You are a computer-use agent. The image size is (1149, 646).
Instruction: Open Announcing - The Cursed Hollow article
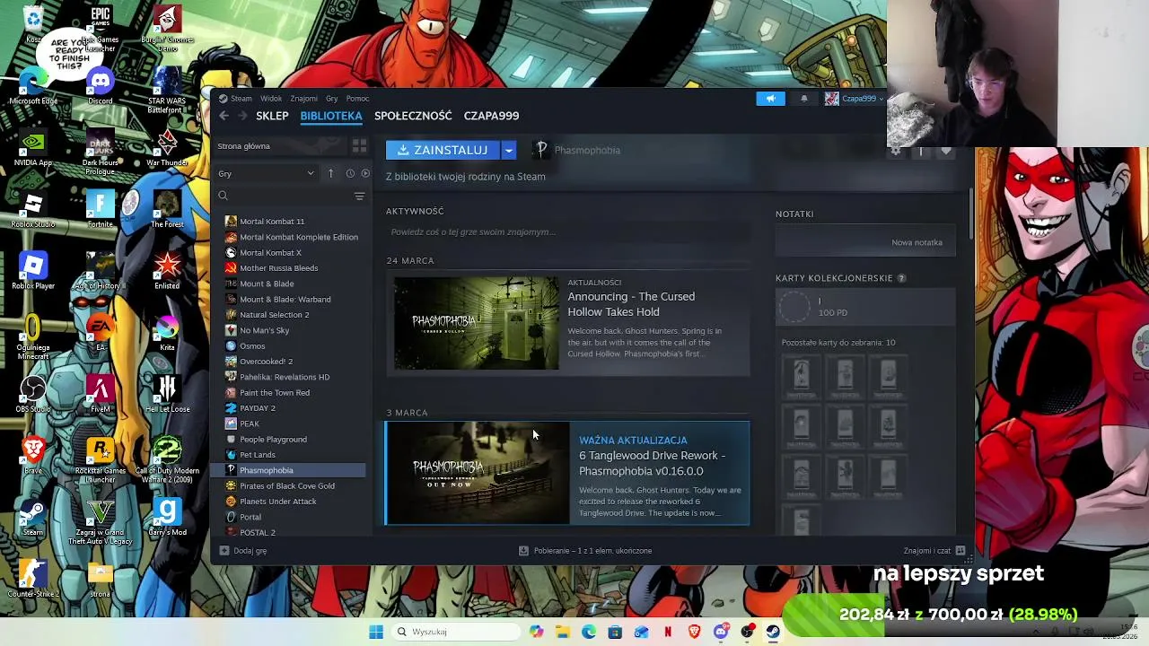point(631,304)
